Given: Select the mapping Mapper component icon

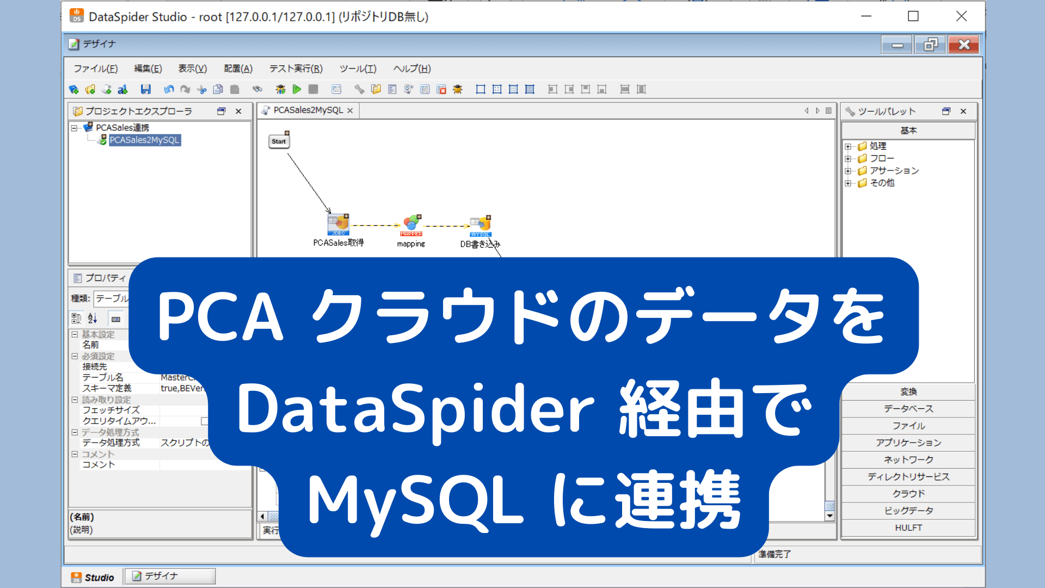Looking at the screenshot, I should (x=411, y=224).
